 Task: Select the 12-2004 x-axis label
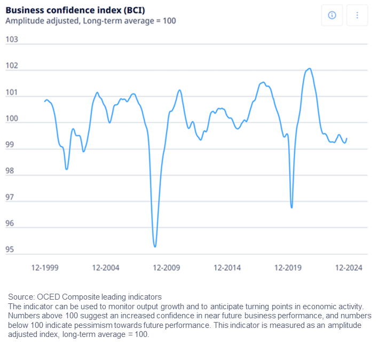pyautogui.click(x=106, y=268)
